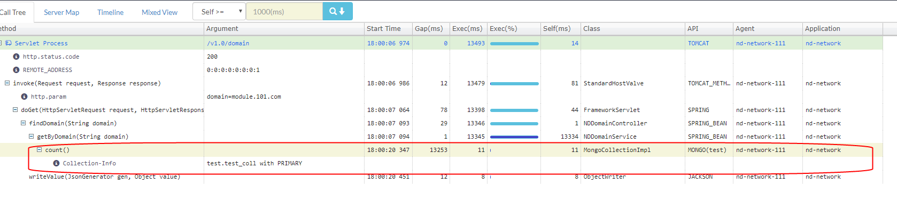Click the 13253 gap value cell
The image size is (897, 216).
click(438, 150)
